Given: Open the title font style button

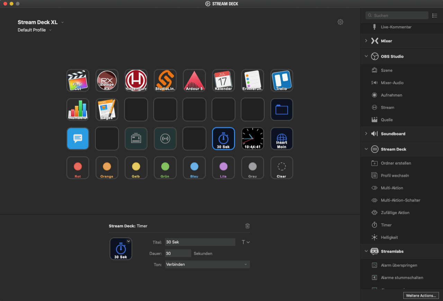Looking at the screenshot, I should (245, 242).
